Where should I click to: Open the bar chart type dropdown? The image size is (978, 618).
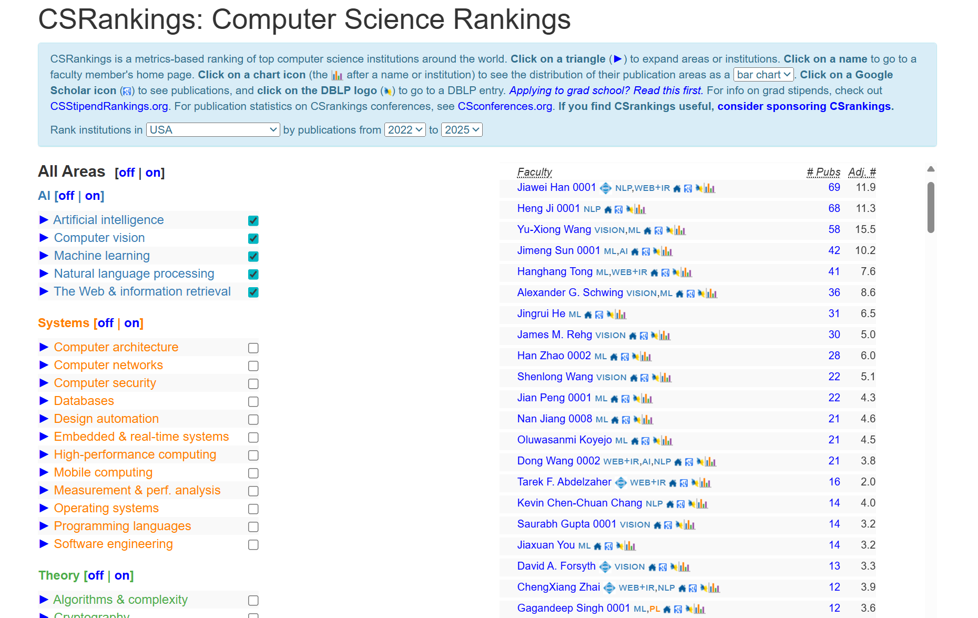point(763,75)
